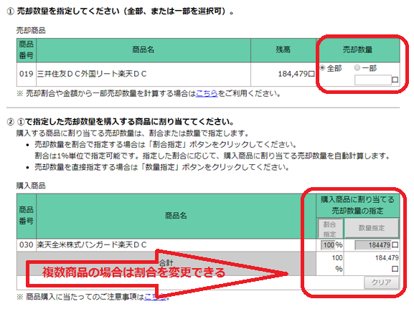
Task: Click the 100% ratio input field
Action: coord(328,245)
